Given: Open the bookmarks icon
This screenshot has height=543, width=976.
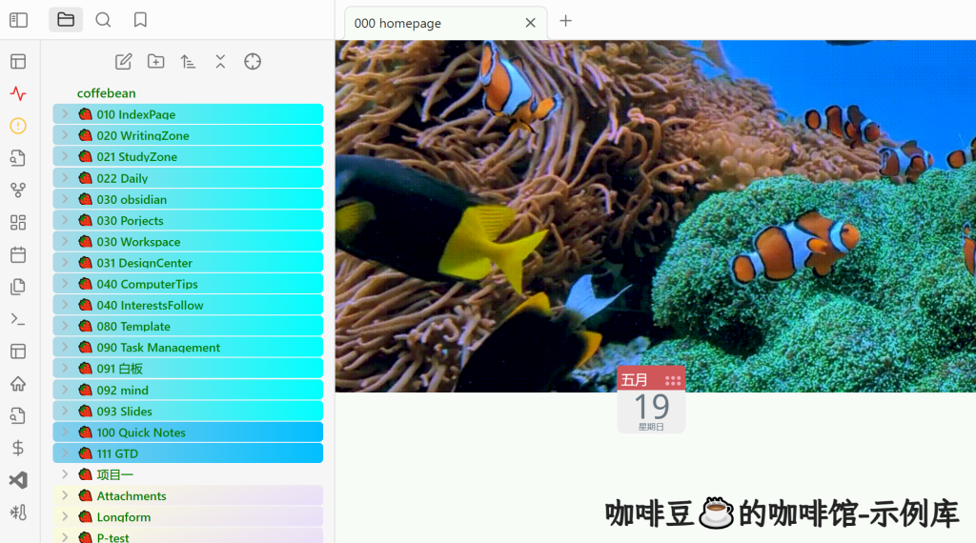Looking at the screenshot, I should (x=141, y=20).
